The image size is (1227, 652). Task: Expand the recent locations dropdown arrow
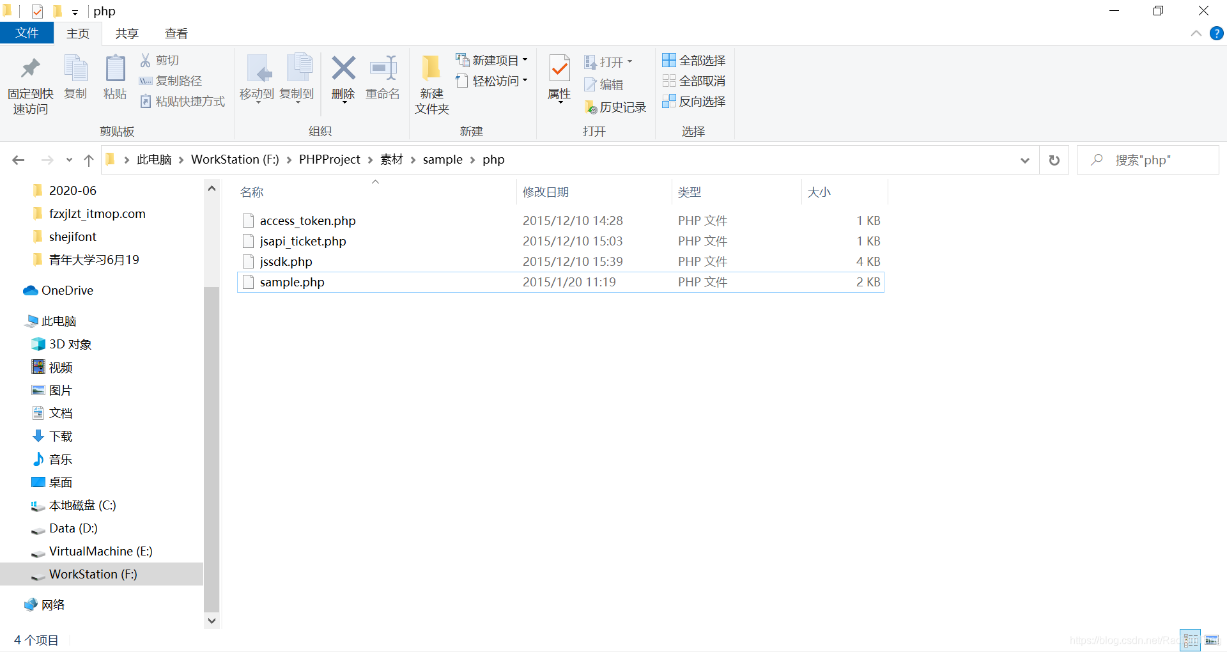point(69,160)
